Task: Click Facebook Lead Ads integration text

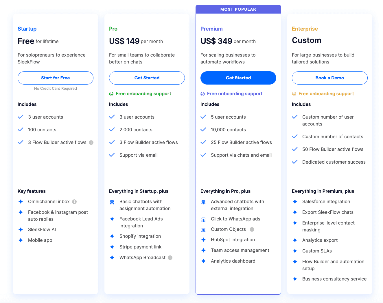Action: point(141,222)
